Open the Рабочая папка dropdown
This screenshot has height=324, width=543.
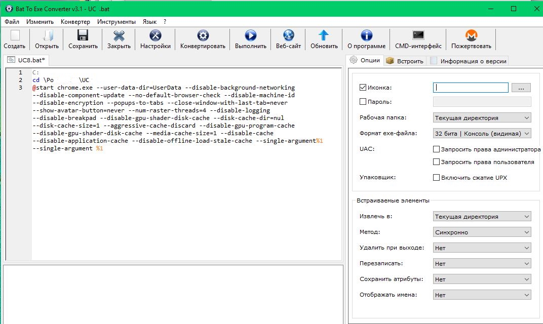482,117
